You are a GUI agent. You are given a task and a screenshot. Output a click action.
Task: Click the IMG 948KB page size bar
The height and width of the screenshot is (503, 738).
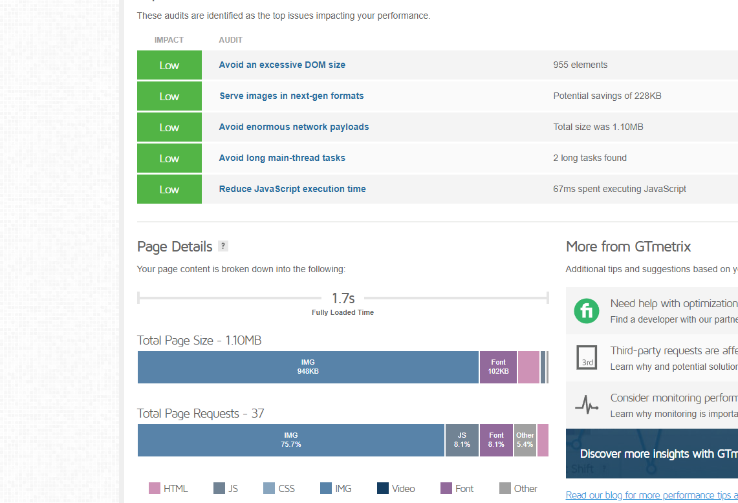click(x=308, y=367)
